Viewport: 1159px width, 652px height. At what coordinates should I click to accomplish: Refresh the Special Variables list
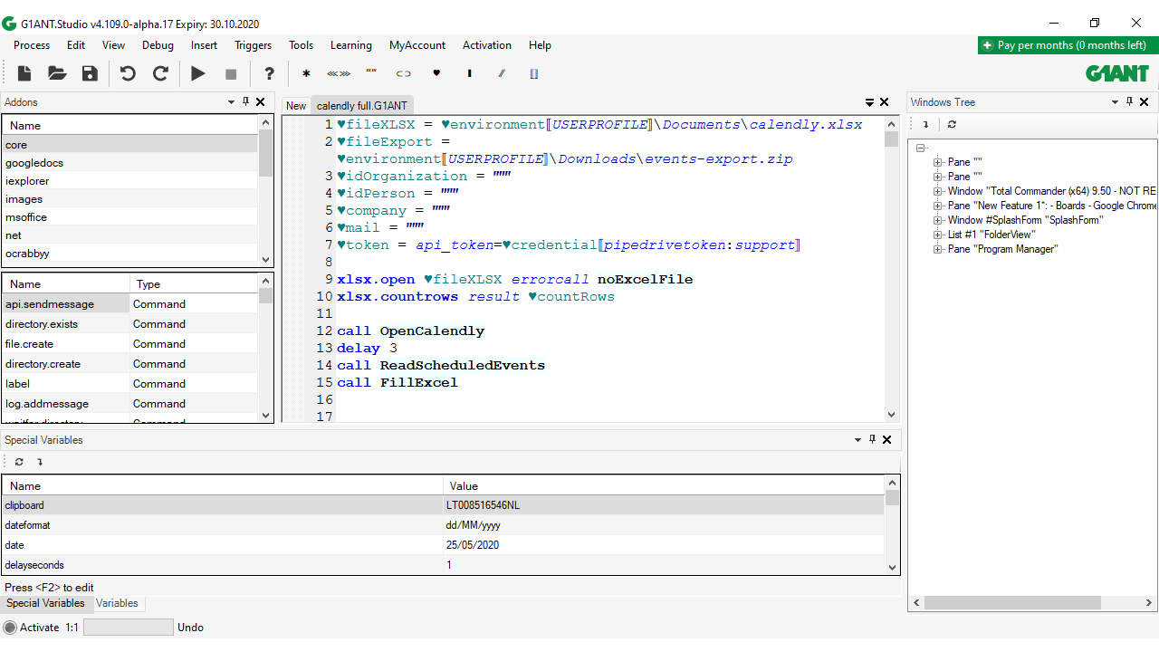(19, 462)
